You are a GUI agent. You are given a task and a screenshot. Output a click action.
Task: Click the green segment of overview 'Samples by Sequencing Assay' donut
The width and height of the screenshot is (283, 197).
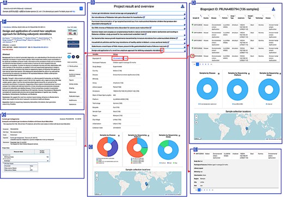(165, 144)
